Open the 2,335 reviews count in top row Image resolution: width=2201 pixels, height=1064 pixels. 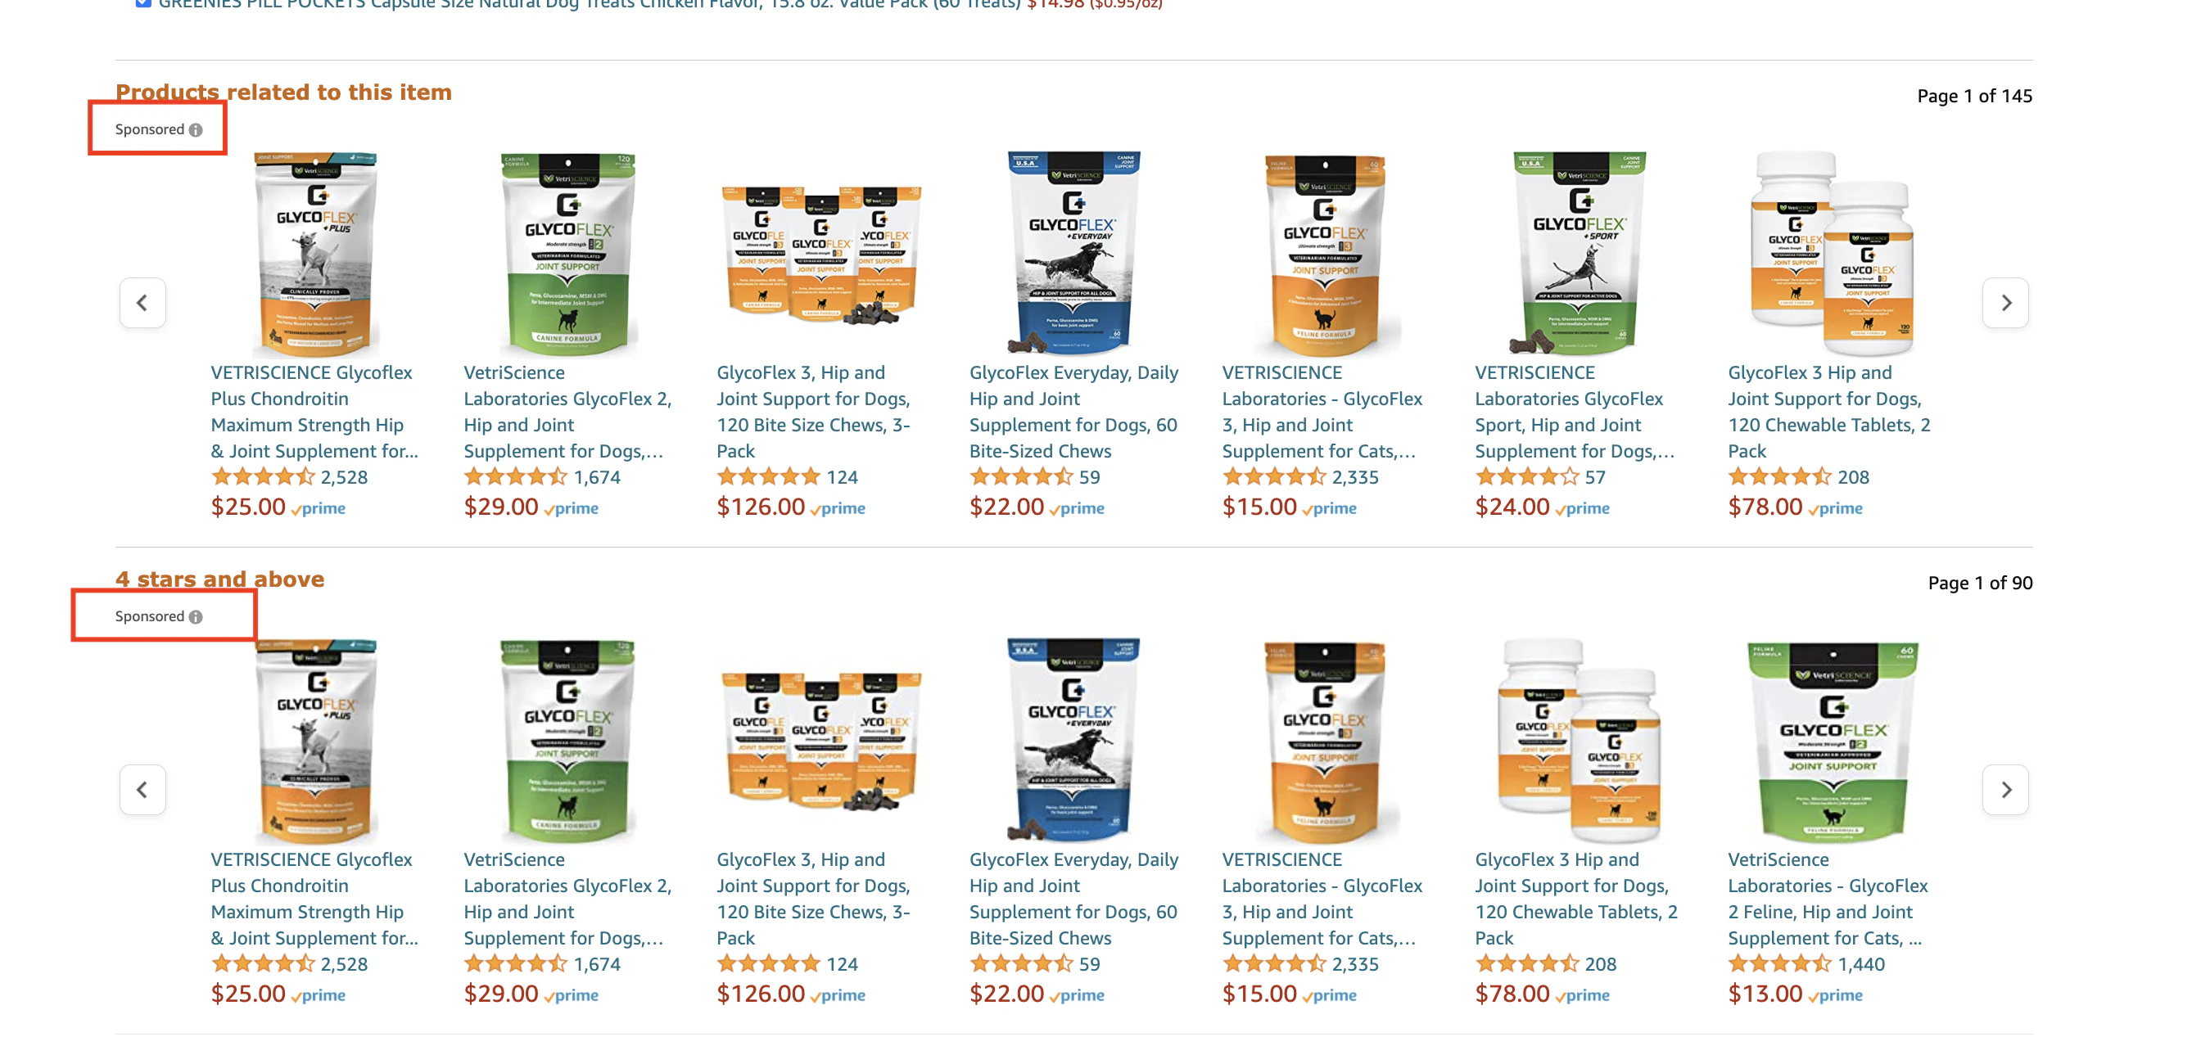pos(1355,476)
